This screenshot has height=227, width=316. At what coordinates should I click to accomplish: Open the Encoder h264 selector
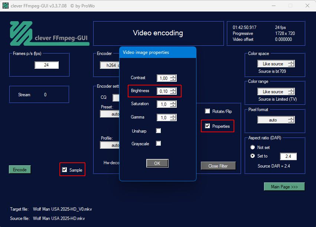(110, 65)
